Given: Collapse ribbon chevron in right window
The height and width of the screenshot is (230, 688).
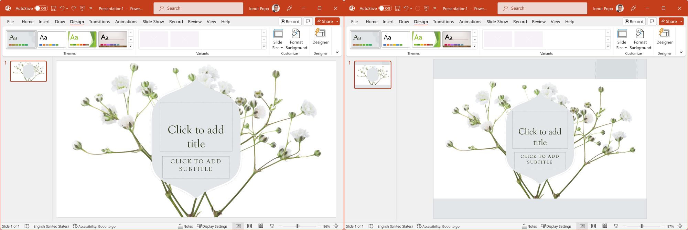Looking at the screenshot, I should (x=681, y=52).
